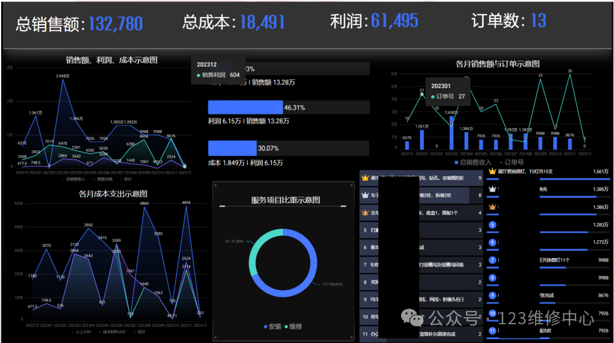Hide the 成本材料小计 legend series
Viewport: 614px width, 343px height.
click(114, 331)
